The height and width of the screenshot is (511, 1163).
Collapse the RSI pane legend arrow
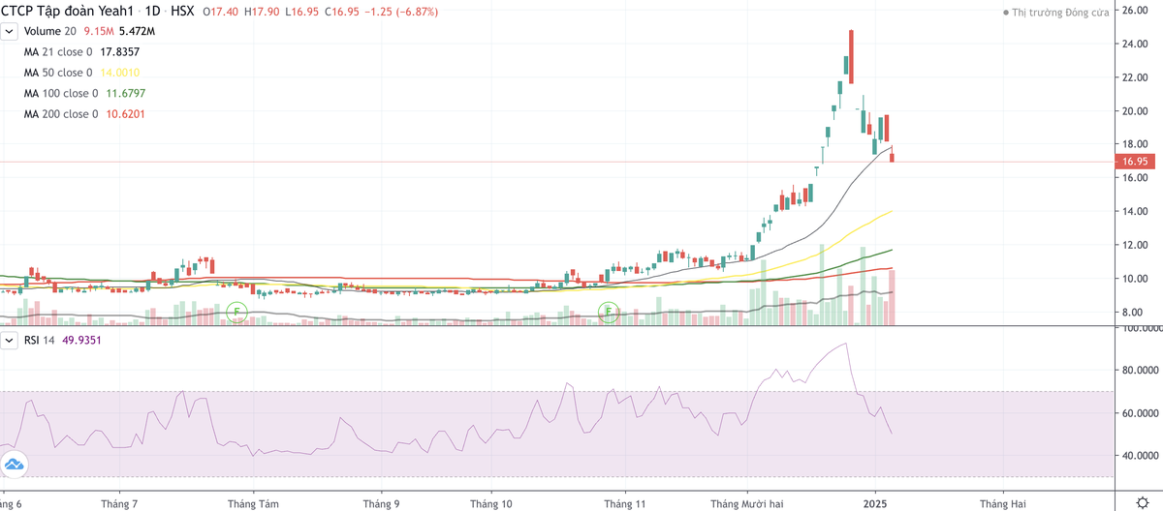tap(10, 340)
